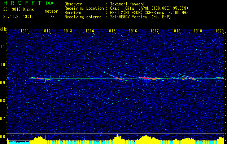Click the 0.9 kHz axis label
Screen dimensions: 227x144
click(x=3, y=83)
